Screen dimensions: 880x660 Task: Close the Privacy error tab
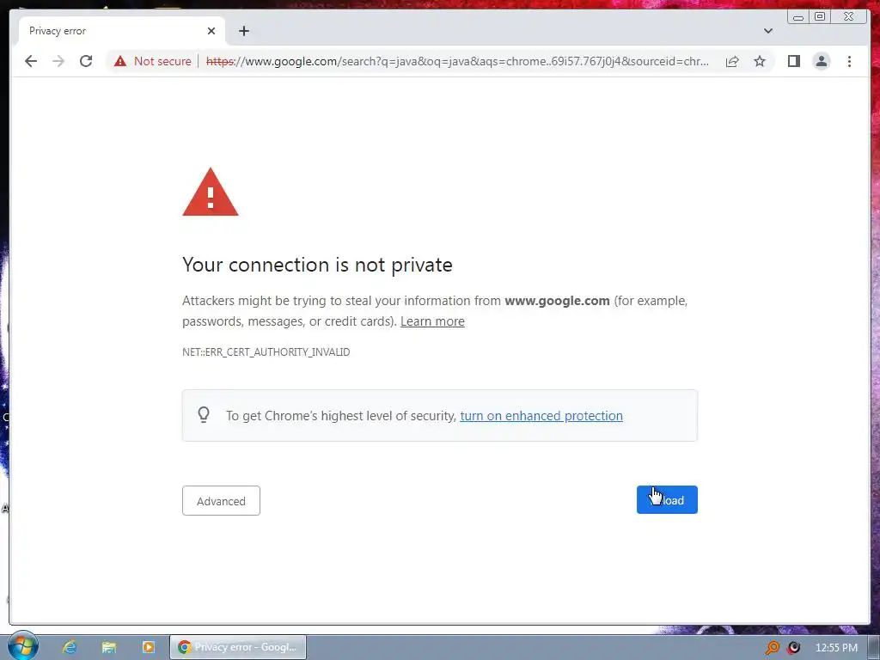coord(211,31)
